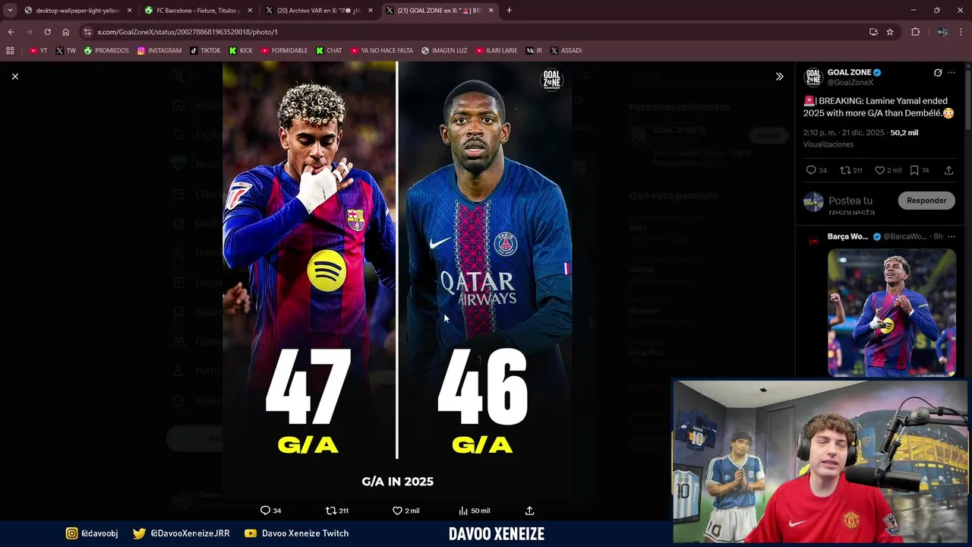Open the tab search dropdown arrow
The image size is (972, 547).
(x=9, y=11)
